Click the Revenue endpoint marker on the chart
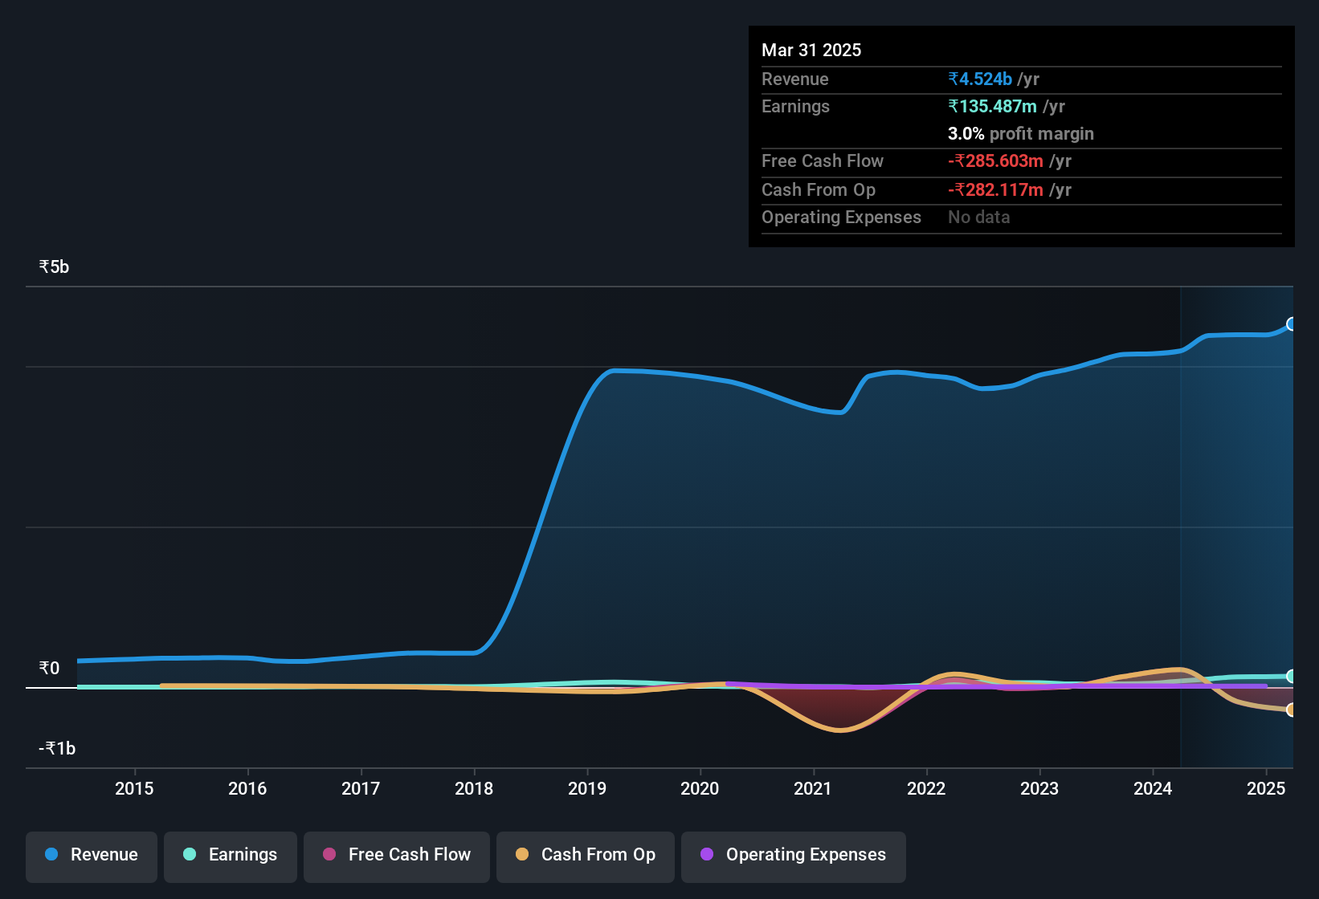The height and width of the screenshot is (899, 1319). tap(1291, 324)
